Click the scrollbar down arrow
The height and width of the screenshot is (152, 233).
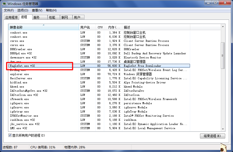(223, 129)
